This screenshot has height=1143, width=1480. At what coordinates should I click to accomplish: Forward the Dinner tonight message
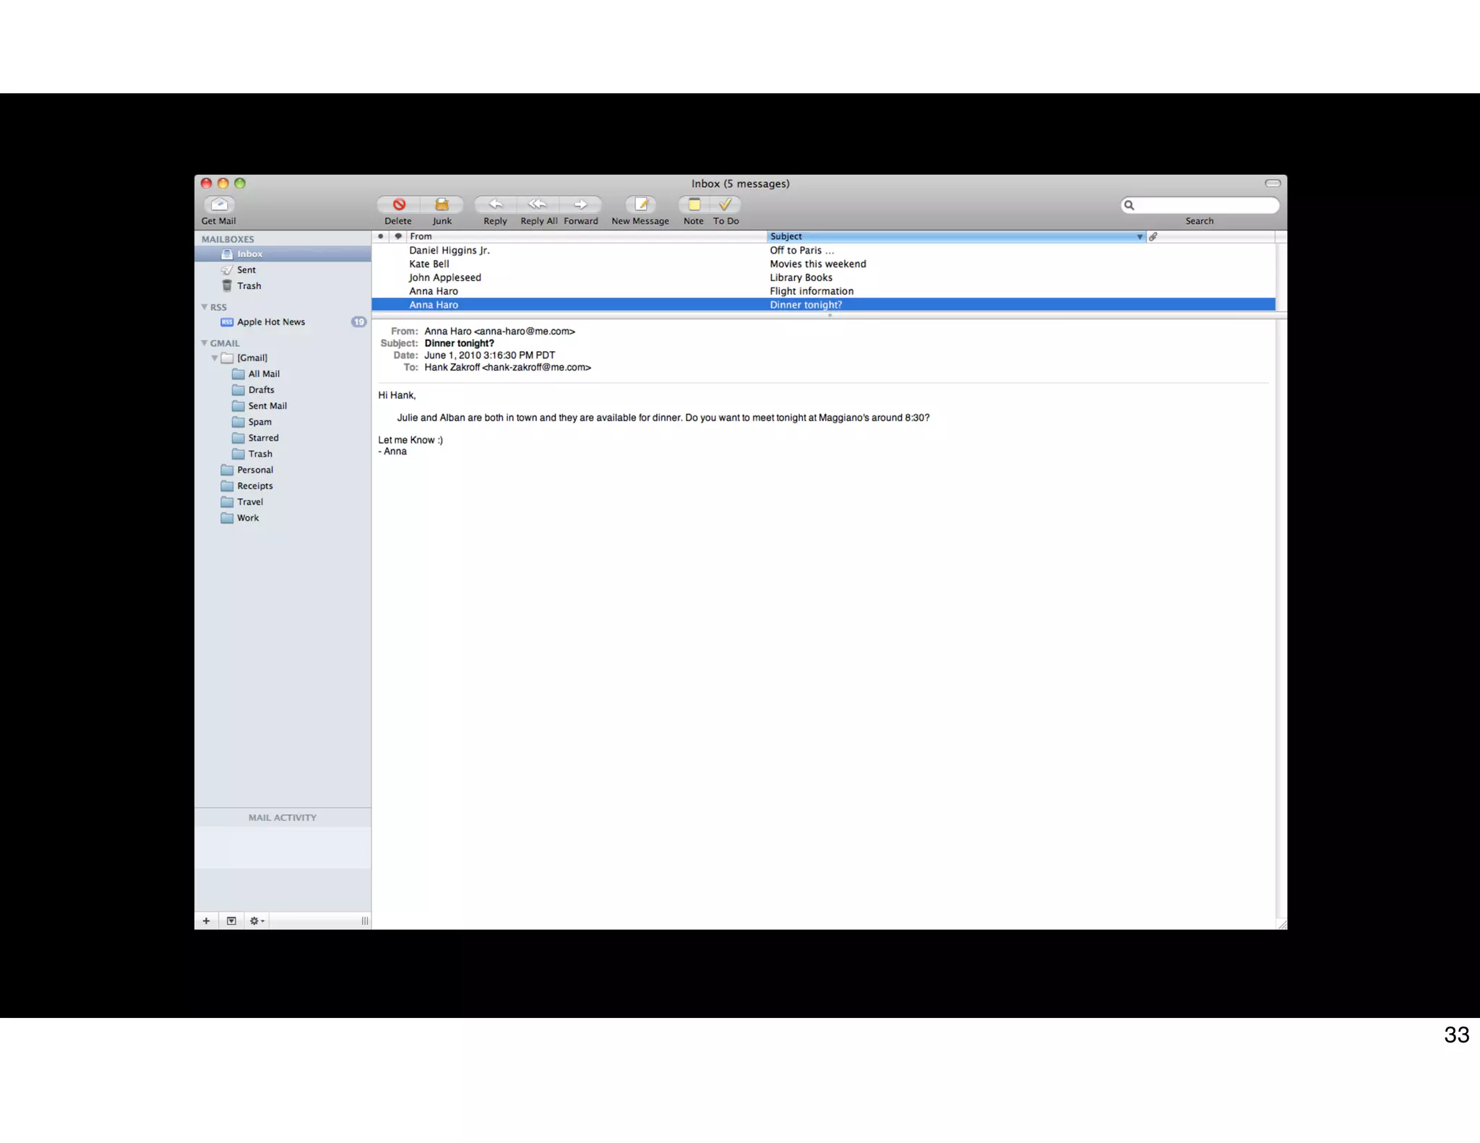click(x=580, y=204)
